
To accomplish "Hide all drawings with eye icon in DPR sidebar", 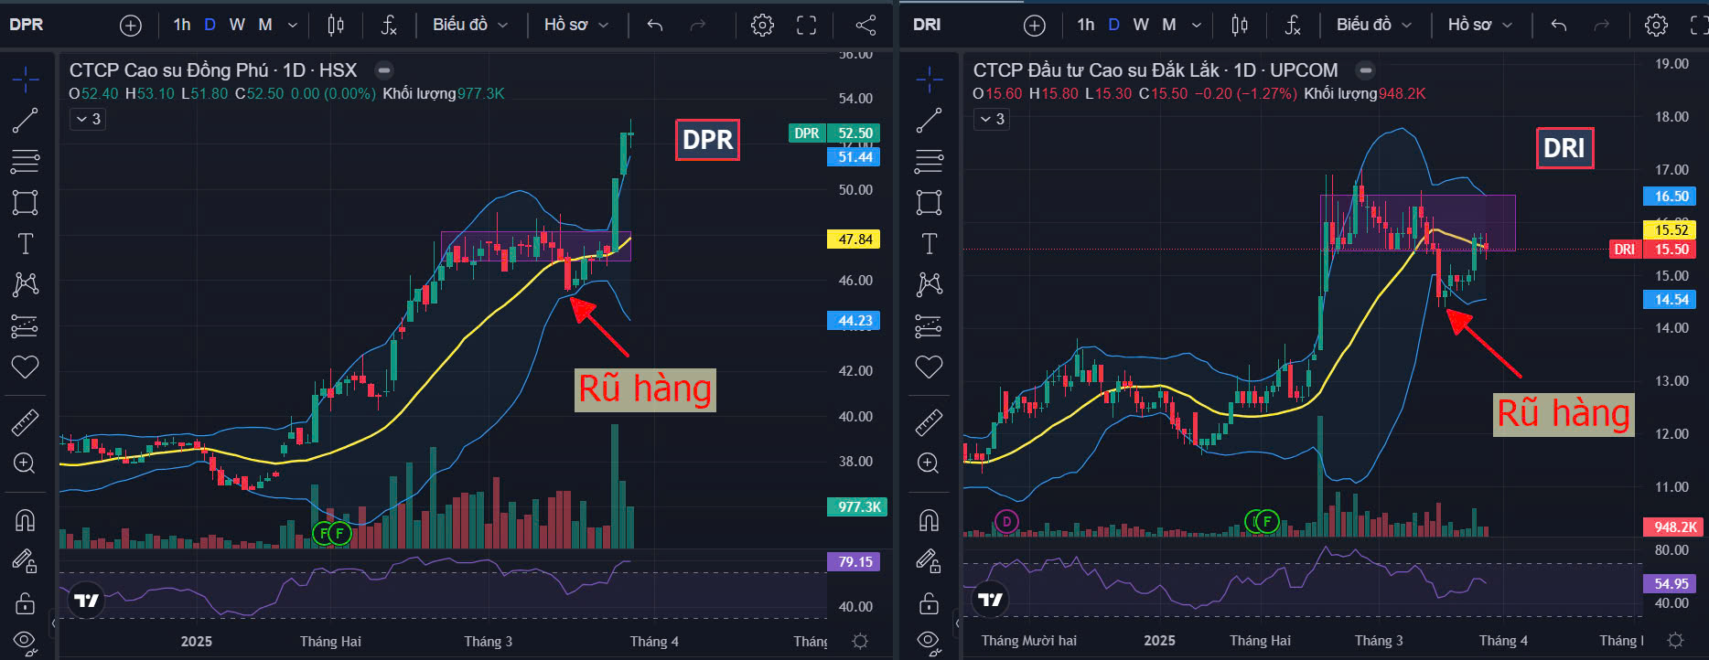I will [26, 643].
